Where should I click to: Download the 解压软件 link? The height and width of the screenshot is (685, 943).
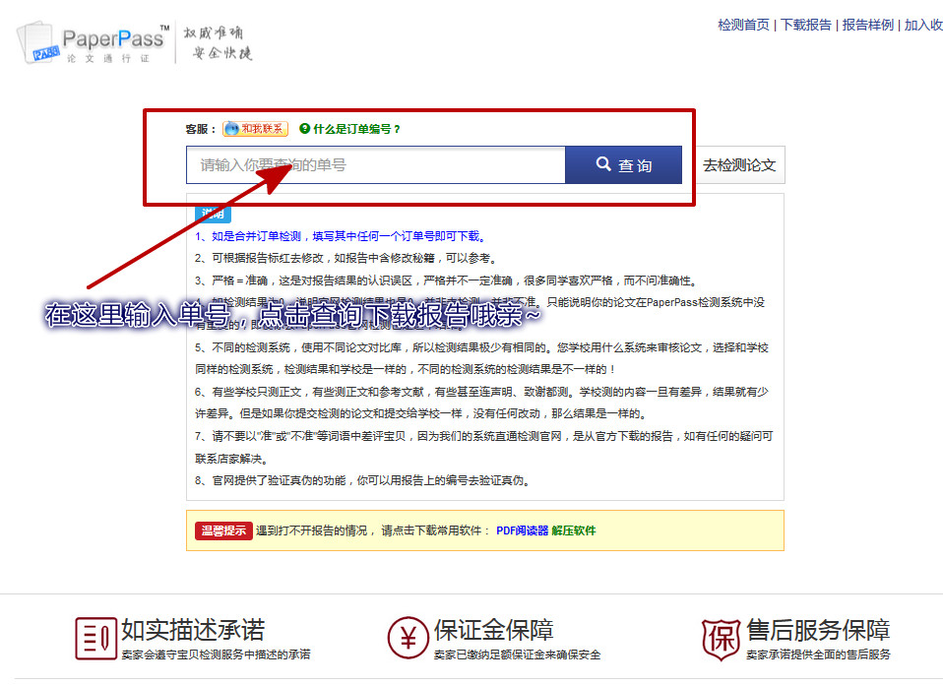click(574, 530)
